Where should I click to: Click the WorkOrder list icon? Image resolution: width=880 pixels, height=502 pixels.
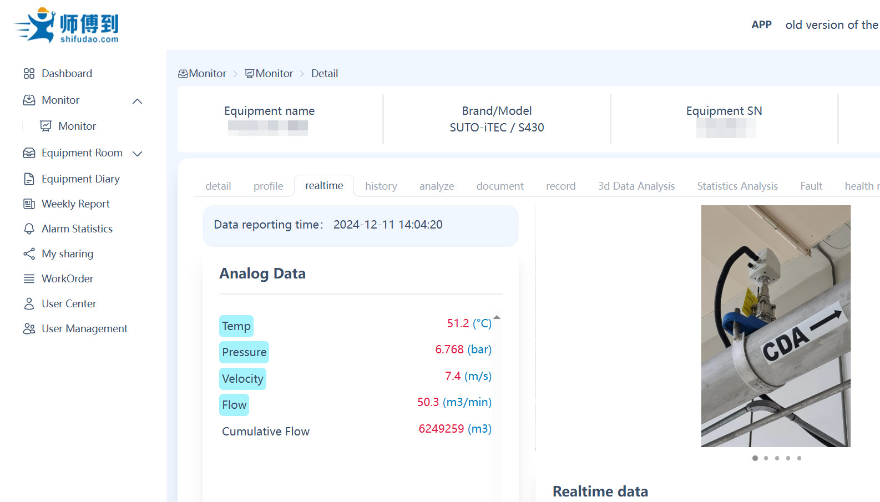[29, 278]
